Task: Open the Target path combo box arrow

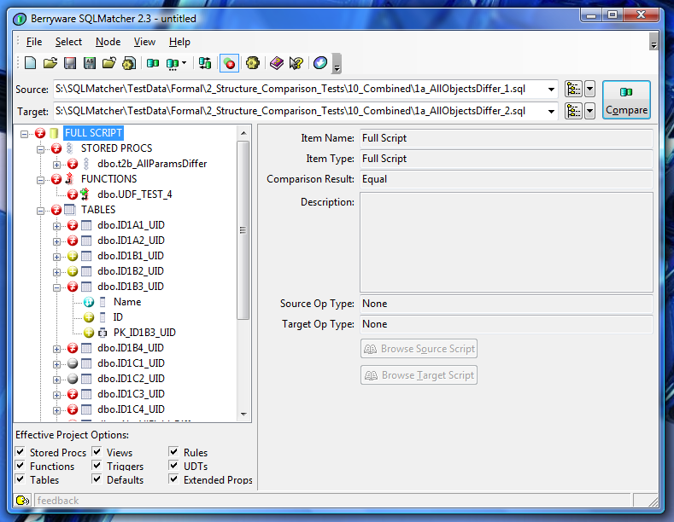Action: tap(551, 112)
